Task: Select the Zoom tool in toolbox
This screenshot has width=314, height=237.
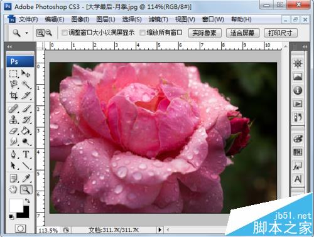Action: 26,190
